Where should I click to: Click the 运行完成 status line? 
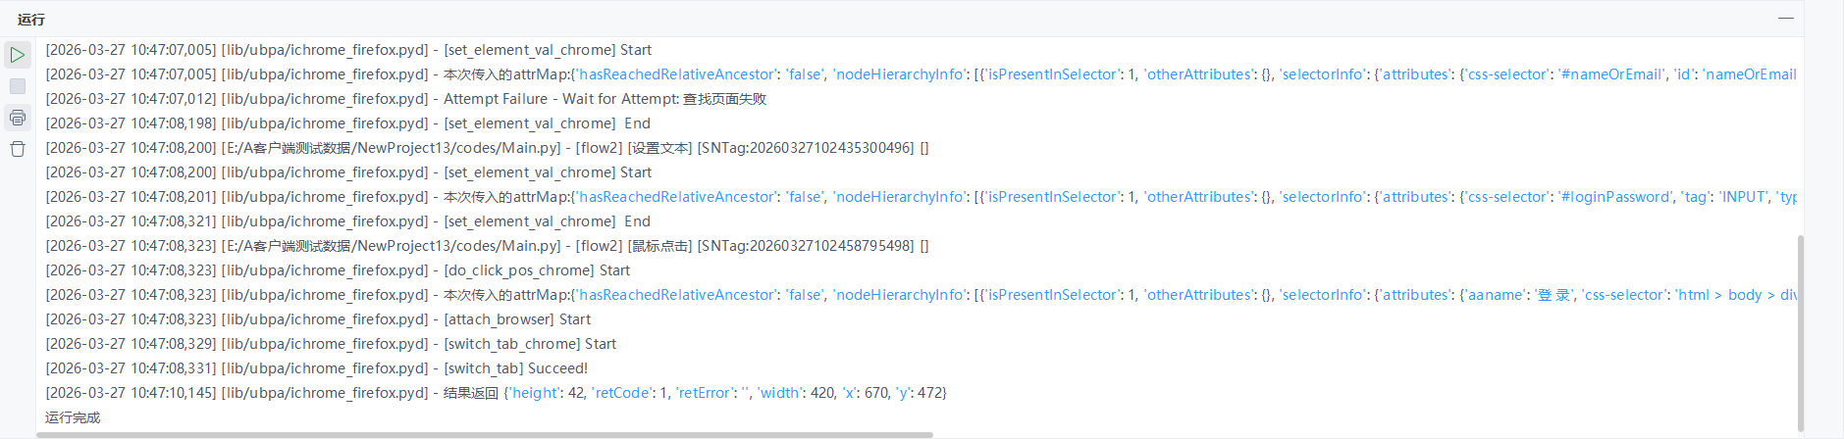pos(73,417)
